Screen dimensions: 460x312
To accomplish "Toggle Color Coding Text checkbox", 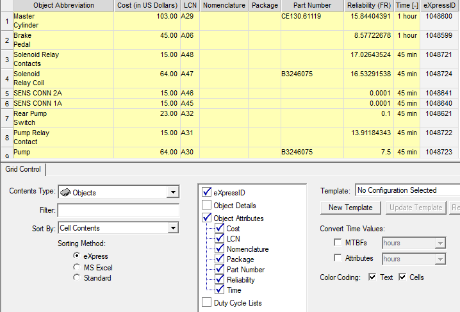I will (372, 277).
